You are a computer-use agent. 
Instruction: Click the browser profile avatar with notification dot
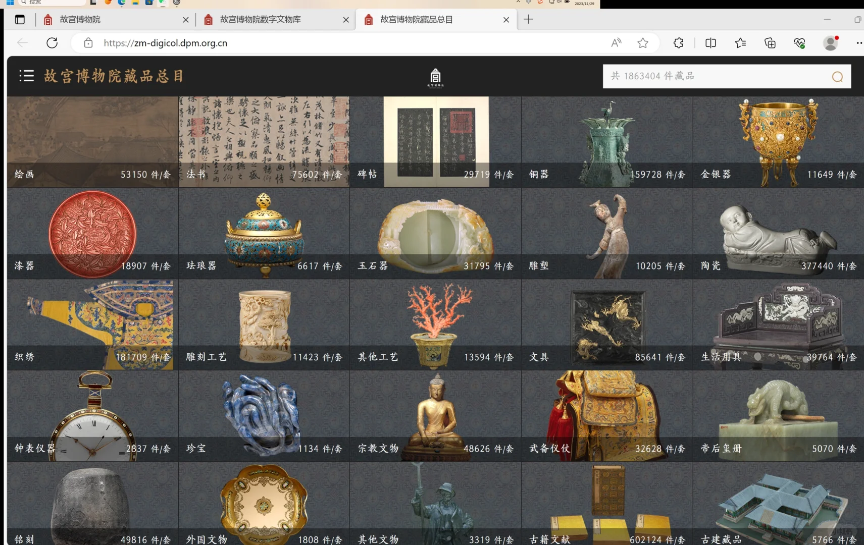(x=831, y=43)
